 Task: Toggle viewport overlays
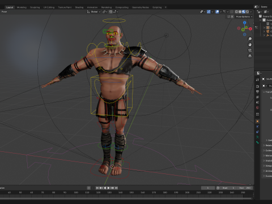pos(217,12)
